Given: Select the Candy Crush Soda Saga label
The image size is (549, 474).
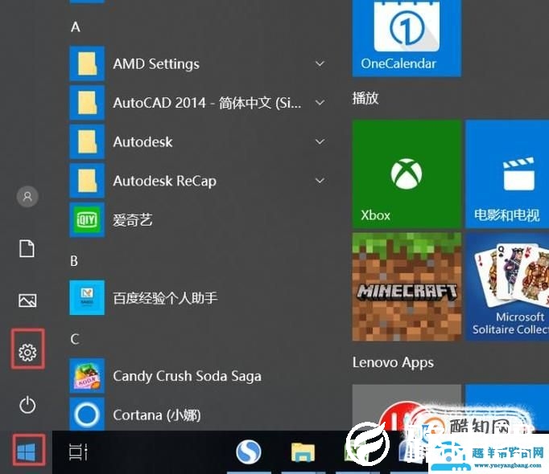Looking at the screenshot, I should pyautogui.click(x=187, y=376).
